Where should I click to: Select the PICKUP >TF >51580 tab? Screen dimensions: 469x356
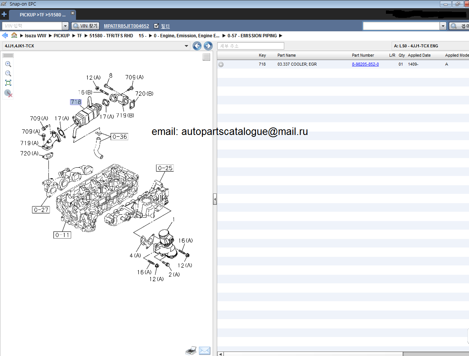42,15
